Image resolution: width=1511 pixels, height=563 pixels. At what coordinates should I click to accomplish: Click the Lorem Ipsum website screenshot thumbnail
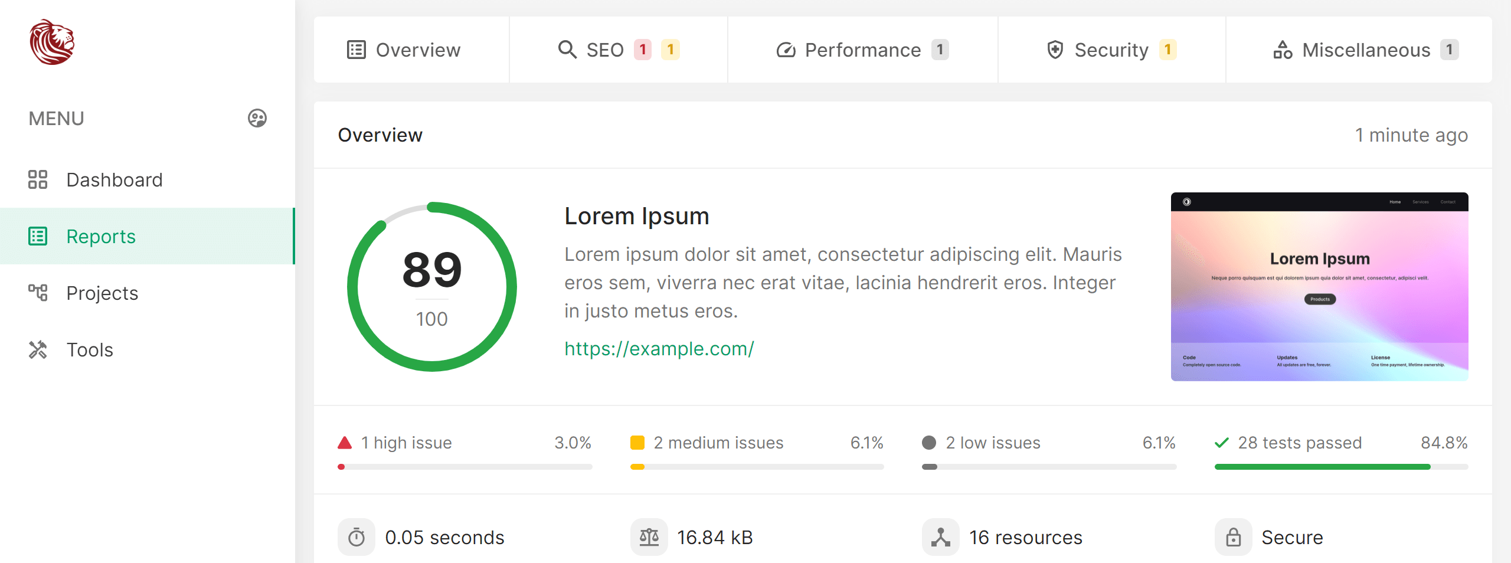point(1319,287)
